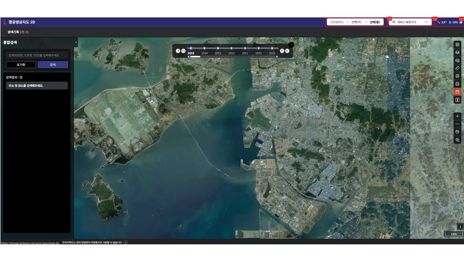The height and width of the screenshot is (261, 464).
Task: Open the split-screen compare view icon
Action: (457, 100)
